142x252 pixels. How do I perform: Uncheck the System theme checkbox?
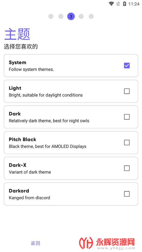[127, 66]
